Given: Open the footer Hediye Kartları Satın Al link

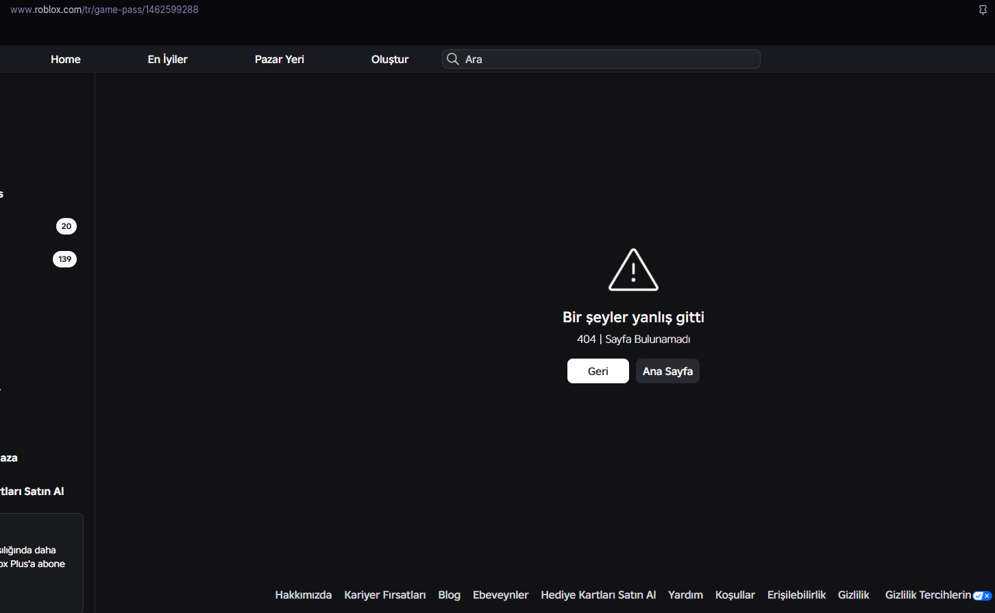Looking at the screenshot, I should 598,595.
